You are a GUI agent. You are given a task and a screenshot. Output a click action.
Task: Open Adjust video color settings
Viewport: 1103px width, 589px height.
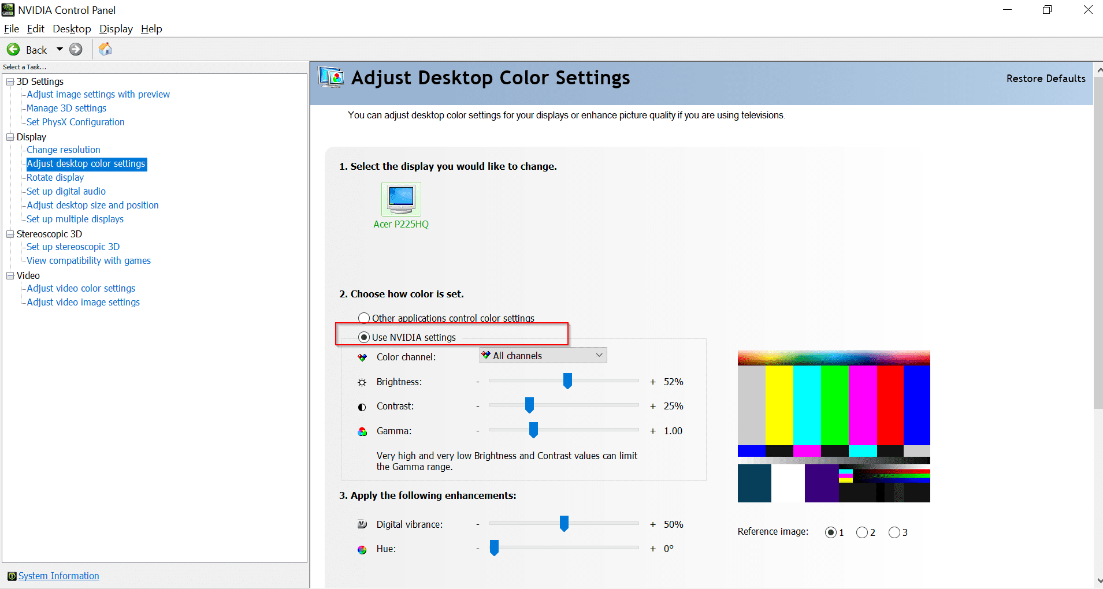click(x=81, y=289)
